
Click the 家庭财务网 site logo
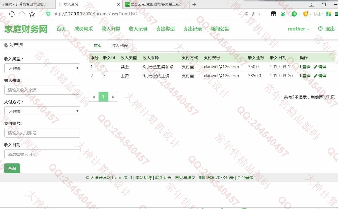coord(26,29)
